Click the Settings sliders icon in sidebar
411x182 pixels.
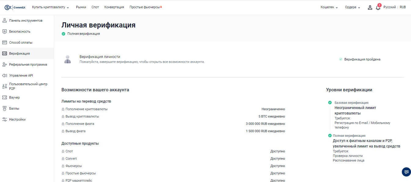tap(5, 119)
